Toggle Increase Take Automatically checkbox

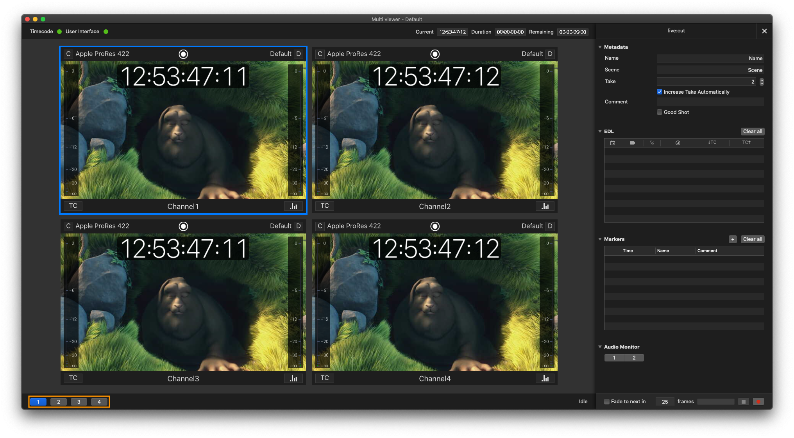click(x=660, y=92)
